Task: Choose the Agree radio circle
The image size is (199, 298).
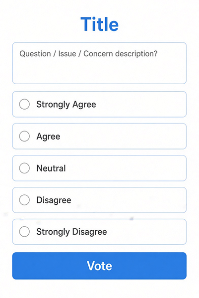Action: coord(24,136)
